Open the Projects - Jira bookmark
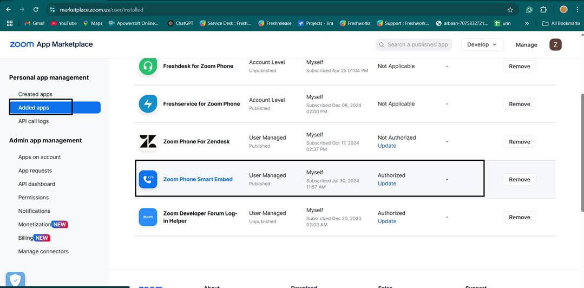The height and width of the screenshot is (288, 584). coord(316,23)
